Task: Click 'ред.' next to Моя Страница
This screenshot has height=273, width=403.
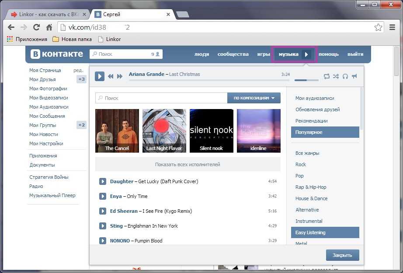Action: (78, 70)
